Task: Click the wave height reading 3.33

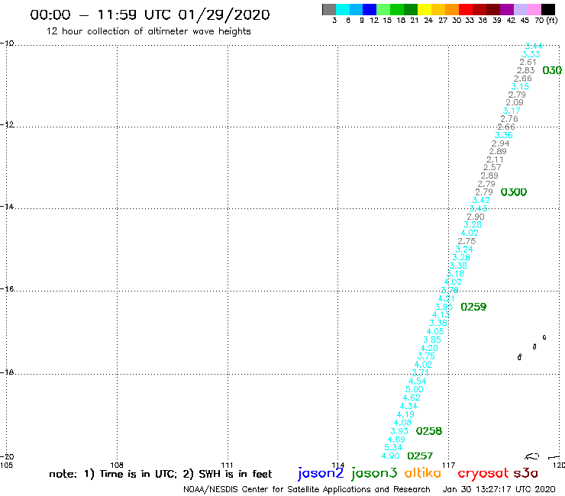Action: coord(531,54)
